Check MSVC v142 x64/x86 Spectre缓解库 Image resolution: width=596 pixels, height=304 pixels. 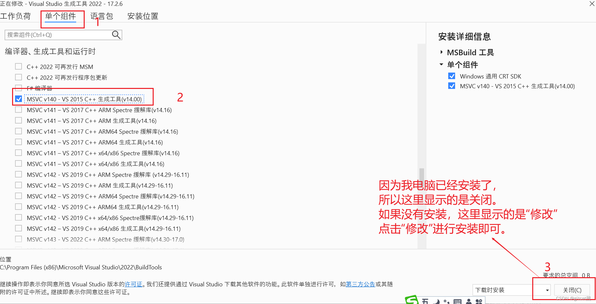[19, 218]
